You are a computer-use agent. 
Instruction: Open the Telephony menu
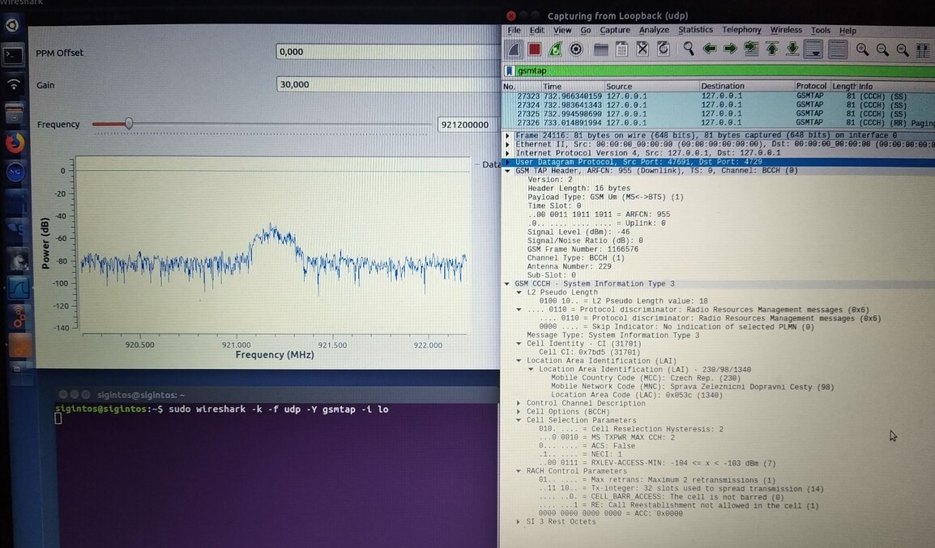point(741,30)
